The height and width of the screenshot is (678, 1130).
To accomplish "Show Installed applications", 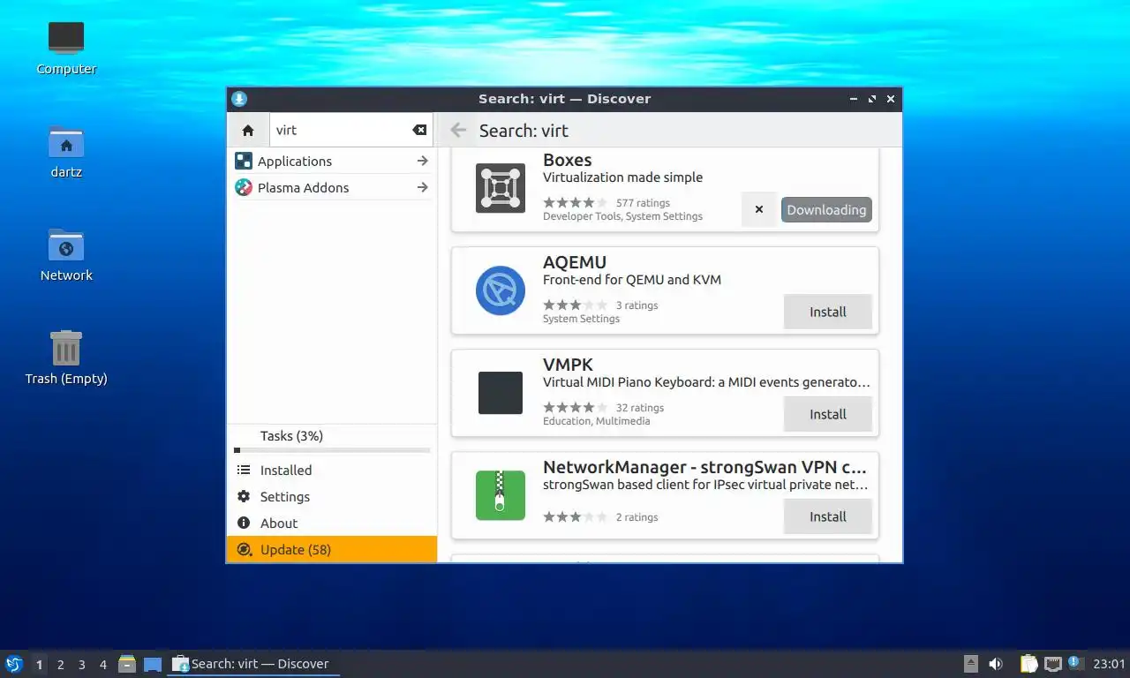I will [x=332, y=471].
